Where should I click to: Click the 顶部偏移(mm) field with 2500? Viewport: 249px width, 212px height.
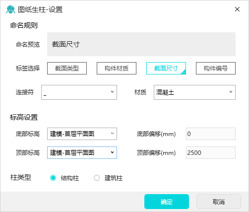pyautogui.click(x=211, y=152)
